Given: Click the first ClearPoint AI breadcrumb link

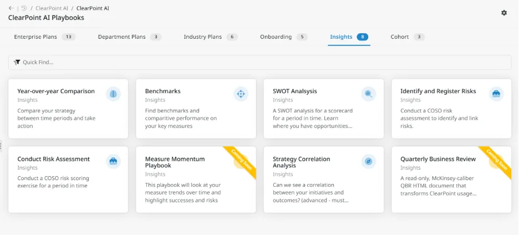Looking at the screenshot, I should pyautogui.click(x=52, y=8).
